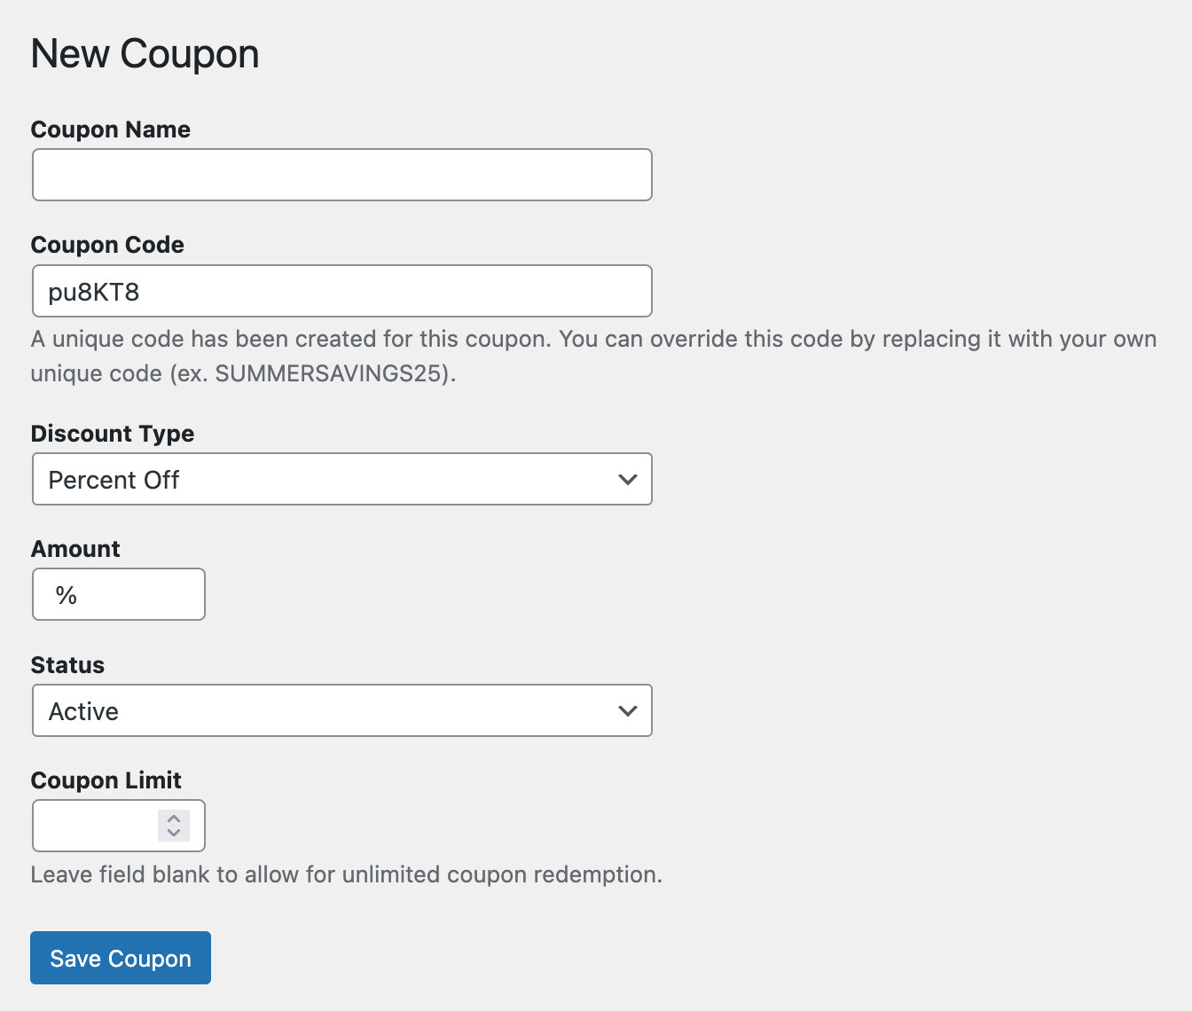
Task: Click the Coupon Limit down stepper arrow
Action: tap(174, 834)
